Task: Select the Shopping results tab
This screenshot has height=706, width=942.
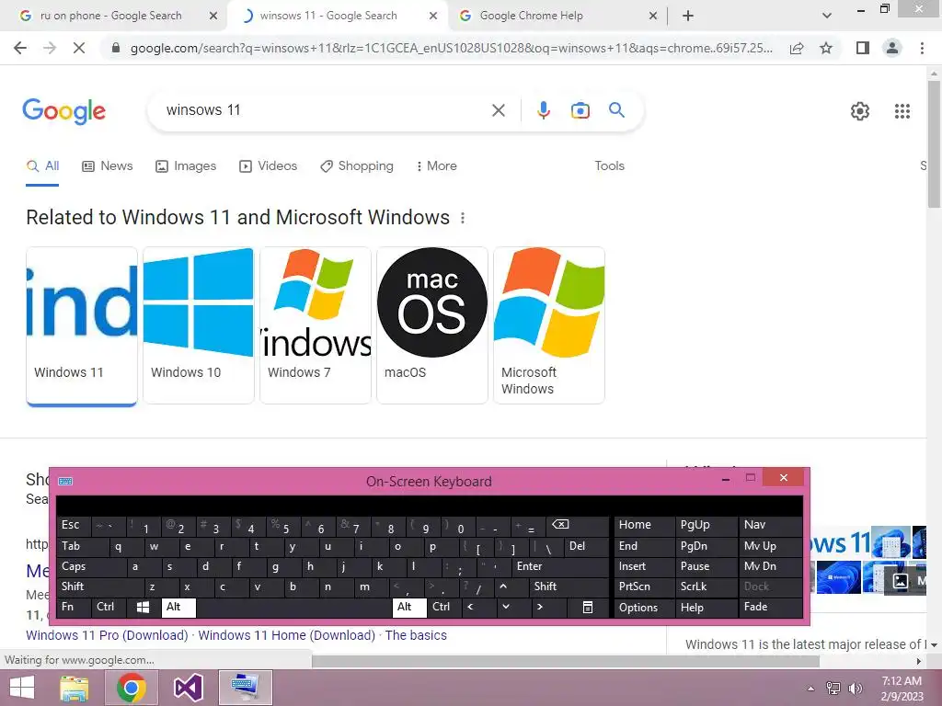Action: (357, 166)
